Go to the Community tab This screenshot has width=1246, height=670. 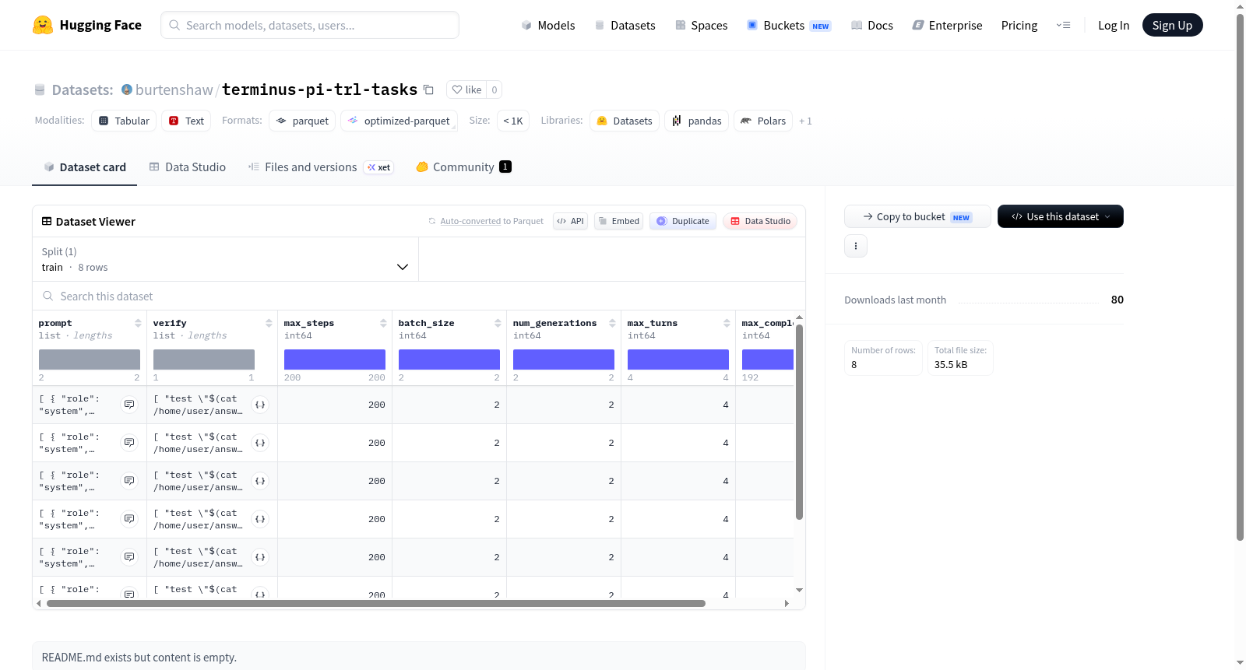coord(463,167)
